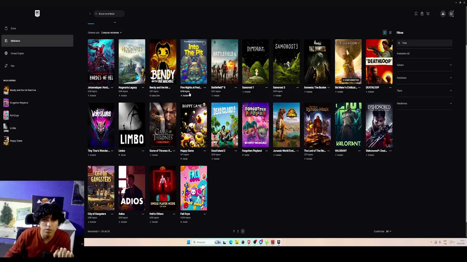Switch to list view layout
Screen dimensions: 467x262
tap(390, 33)
